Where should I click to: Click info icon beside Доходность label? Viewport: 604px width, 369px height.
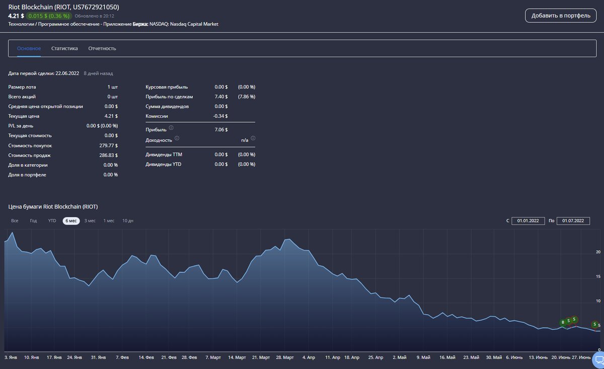pos(177,138)
